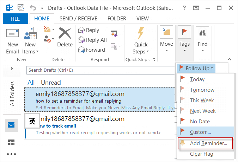
Task: Show All messages filter
Action: (x=31, y=83)
